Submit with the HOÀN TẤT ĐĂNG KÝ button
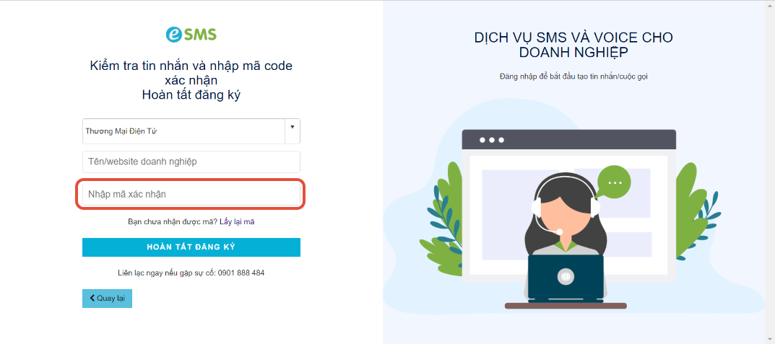 click(191, 247)
